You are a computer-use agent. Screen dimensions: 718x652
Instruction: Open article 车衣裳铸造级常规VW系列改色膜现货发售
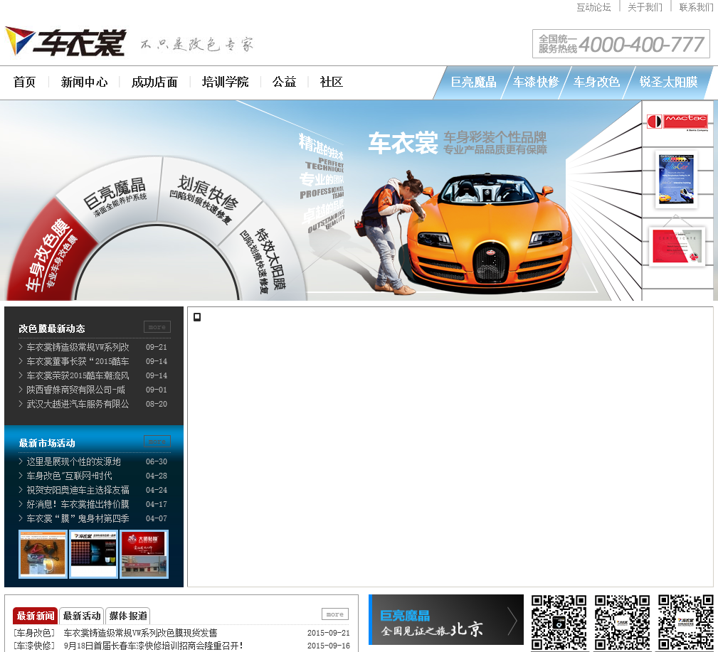pyautogui.click(x=140, y=634)
